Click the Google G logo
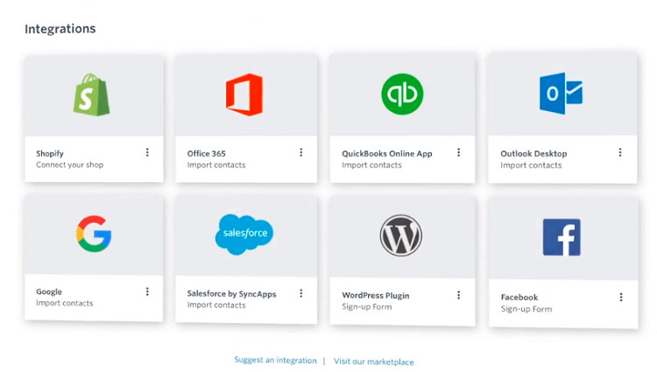This screenshot has width=657, height=372. coord(94,234)
